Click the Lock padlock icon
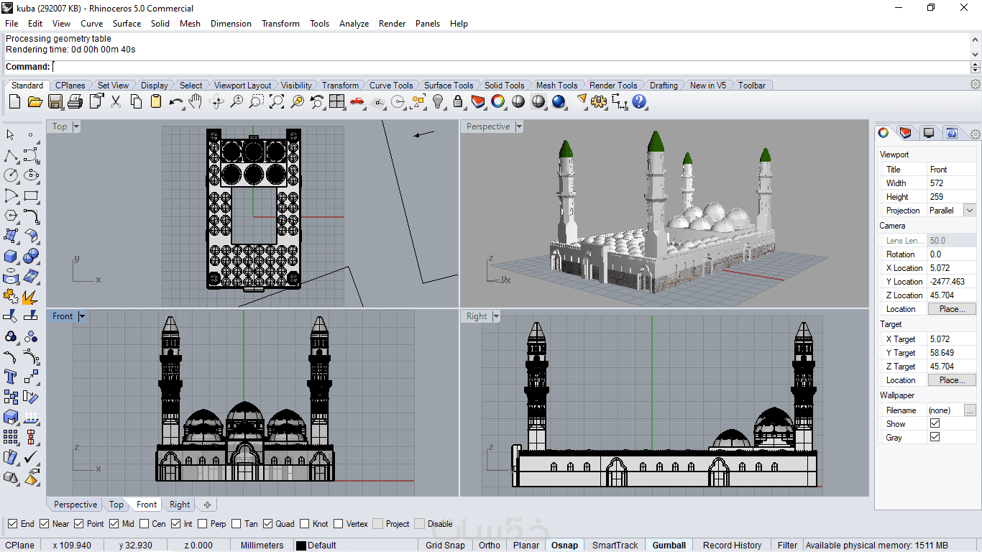This screenshot has height=552, width=982. tap(458, 102)
